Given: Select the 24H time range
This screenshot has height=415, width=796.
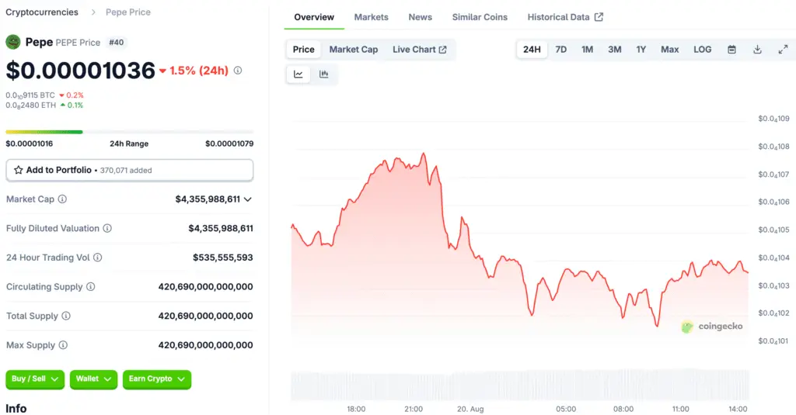Looking at the screenshot, I should (532, 50).
